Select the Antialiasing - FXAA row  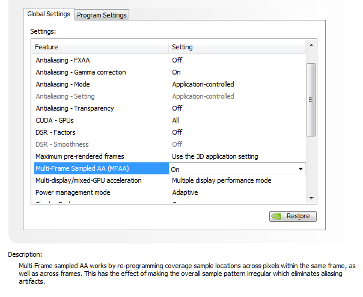tap(169, 60)
